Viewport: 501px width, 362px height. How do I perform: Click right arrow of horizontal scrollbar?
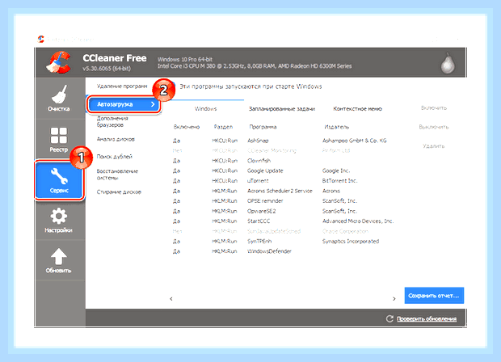[x=394, y=299]
